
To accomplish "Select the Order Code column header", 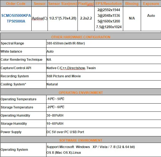I will click(x=16, y=4).
